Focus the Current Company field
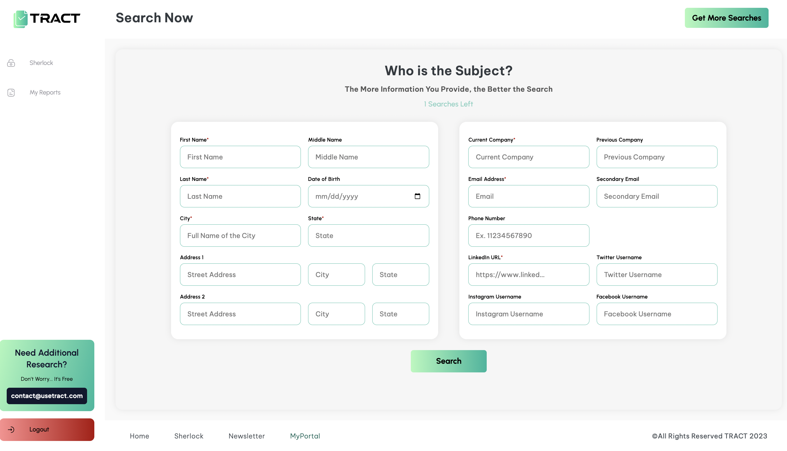787x451 pixels. 528,157
